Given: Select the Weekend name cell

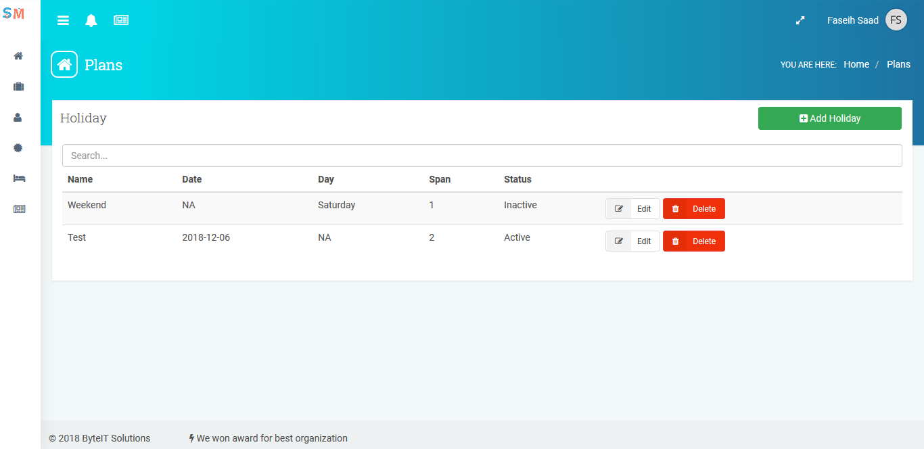Looking at the screenshot, I should pos(87,205).
